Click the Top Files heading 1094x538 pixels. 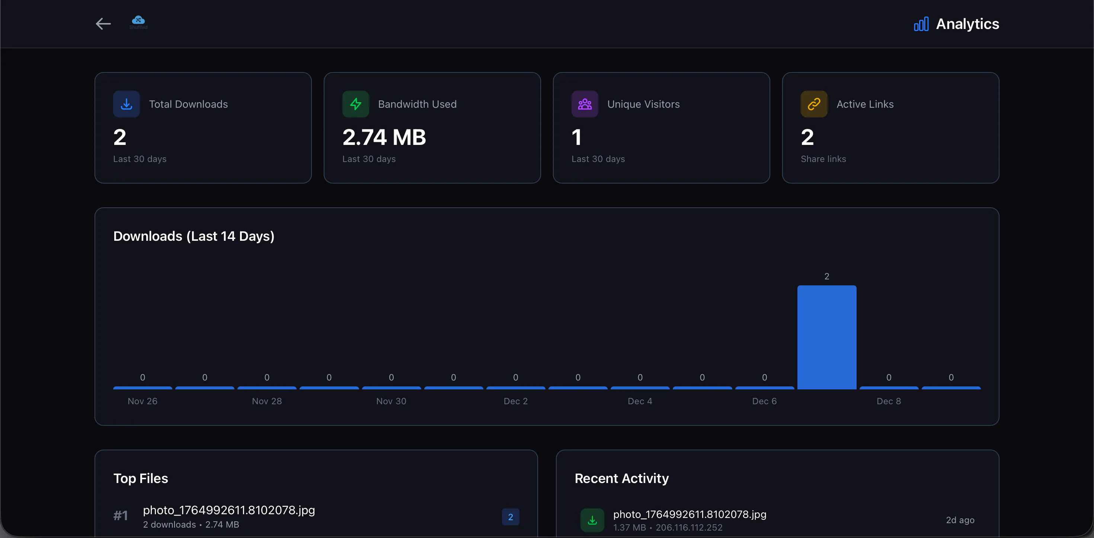[141, 478]
